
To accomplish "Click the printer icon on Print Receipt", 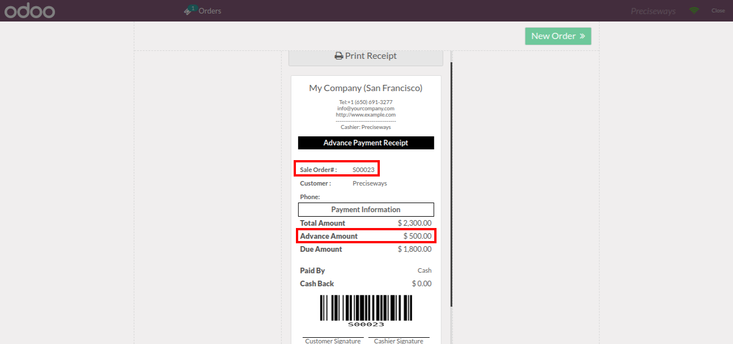I will tap(338, 56).
